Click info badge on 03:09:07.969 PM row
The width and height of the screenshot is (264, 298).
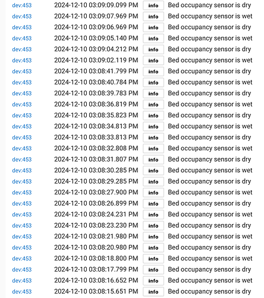coord(153,16)
